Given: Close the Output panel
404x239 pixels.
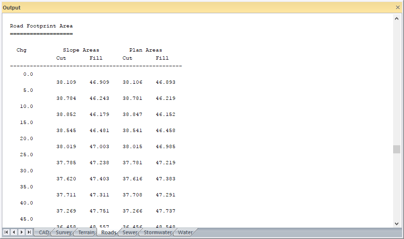Looking at the screenshot, I should [x=397, y=8].
